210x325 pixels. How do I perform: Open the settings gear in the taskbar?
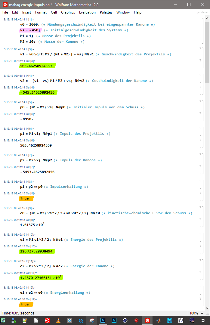click(203, 320)
